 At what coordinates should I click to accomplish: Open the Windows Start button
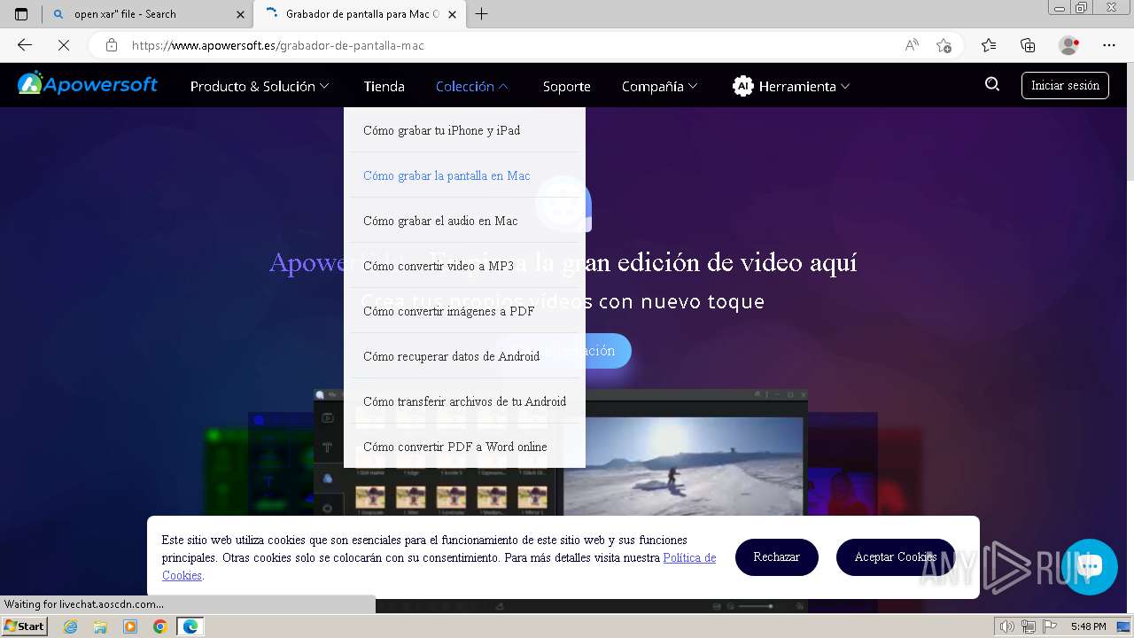[x=25, y=626]
